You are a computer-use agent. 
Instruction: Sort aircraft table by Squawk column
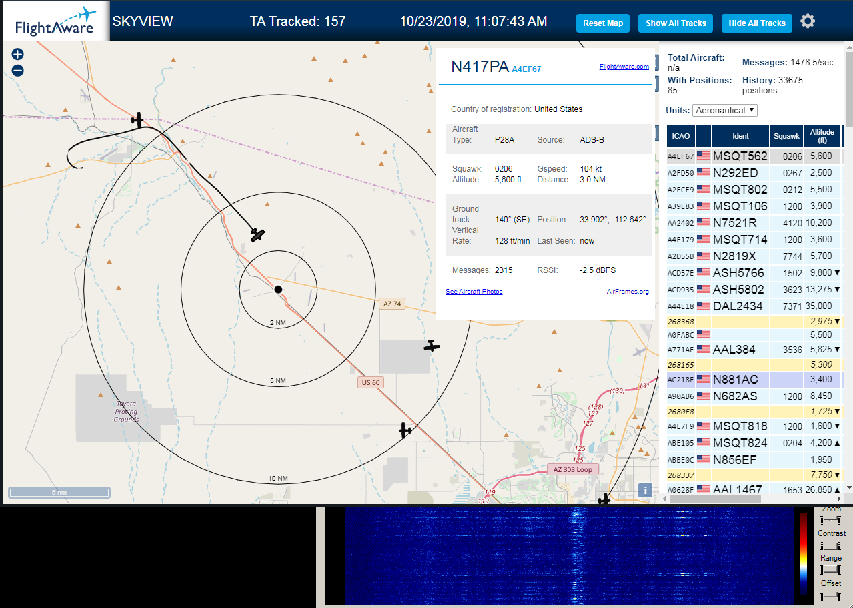tap(786, 136)
